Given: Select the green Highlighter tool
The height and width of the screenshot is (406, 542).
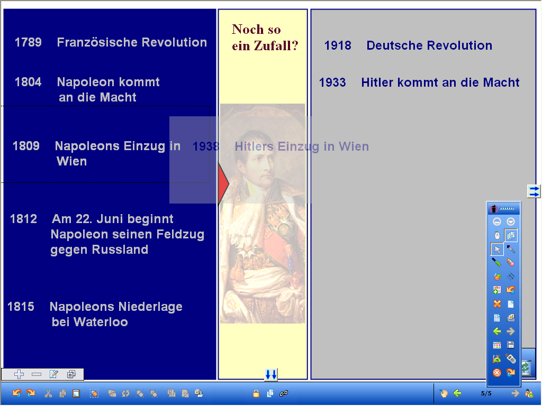Looking at the screenshot, I should point(496,263).
